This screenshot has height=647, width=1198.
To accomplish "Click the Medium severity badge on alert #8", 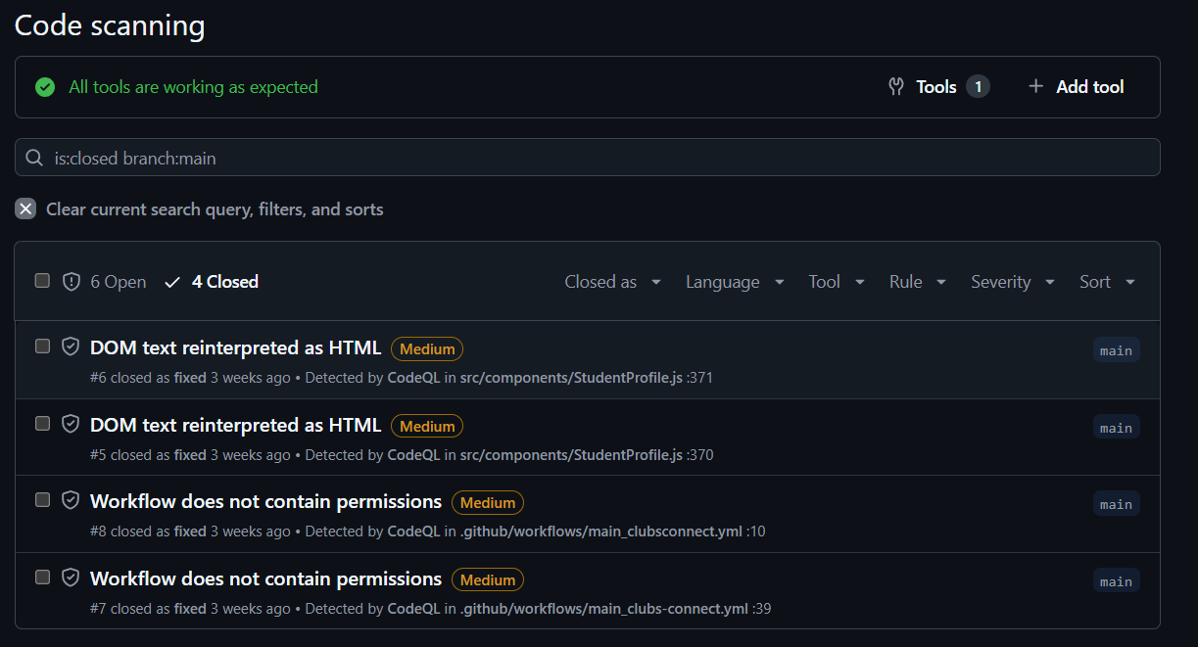I will click(488, 502).
